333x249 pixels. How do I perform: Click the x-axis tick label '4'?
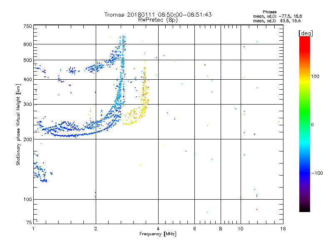coord(158,229)
